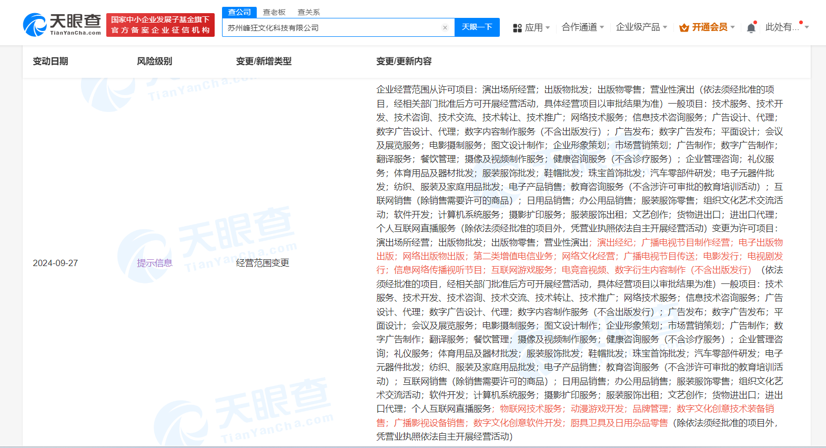Viewport: 826px width, 448px height.
Task: Click the 经营范围变更 cell
Action: pyautogui.click(x=263, y=263)
